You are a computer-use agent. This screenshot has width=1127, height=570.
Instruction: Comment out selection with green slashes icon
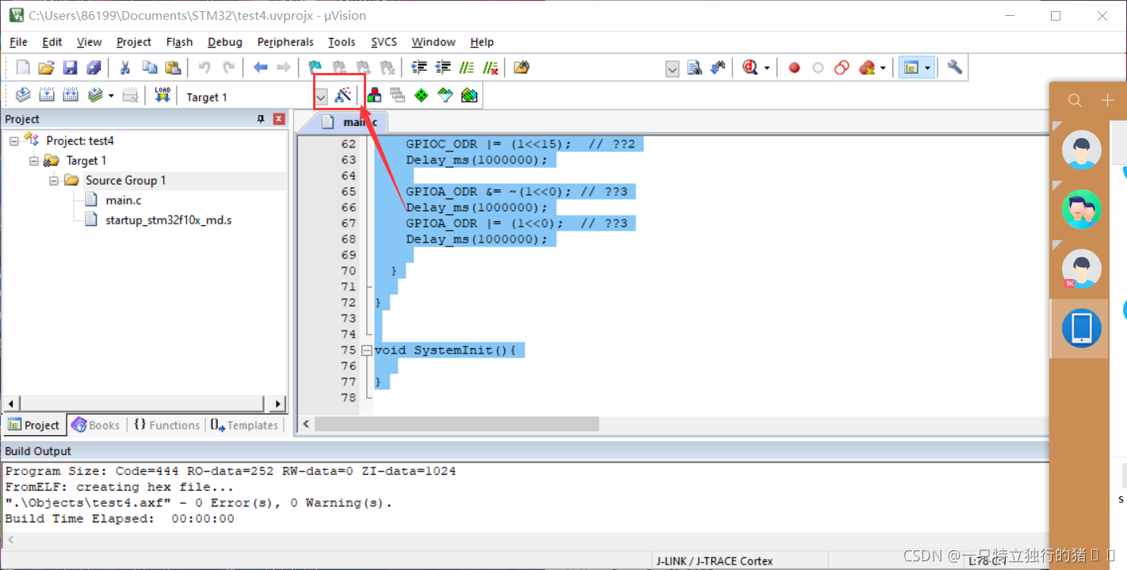(467, 67)
